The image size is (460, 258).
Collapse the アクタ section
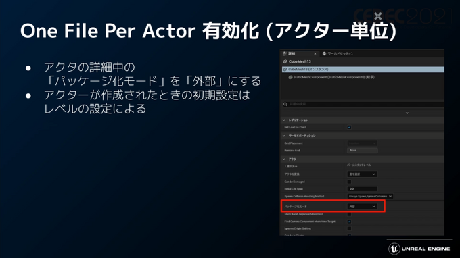[284, 159]
